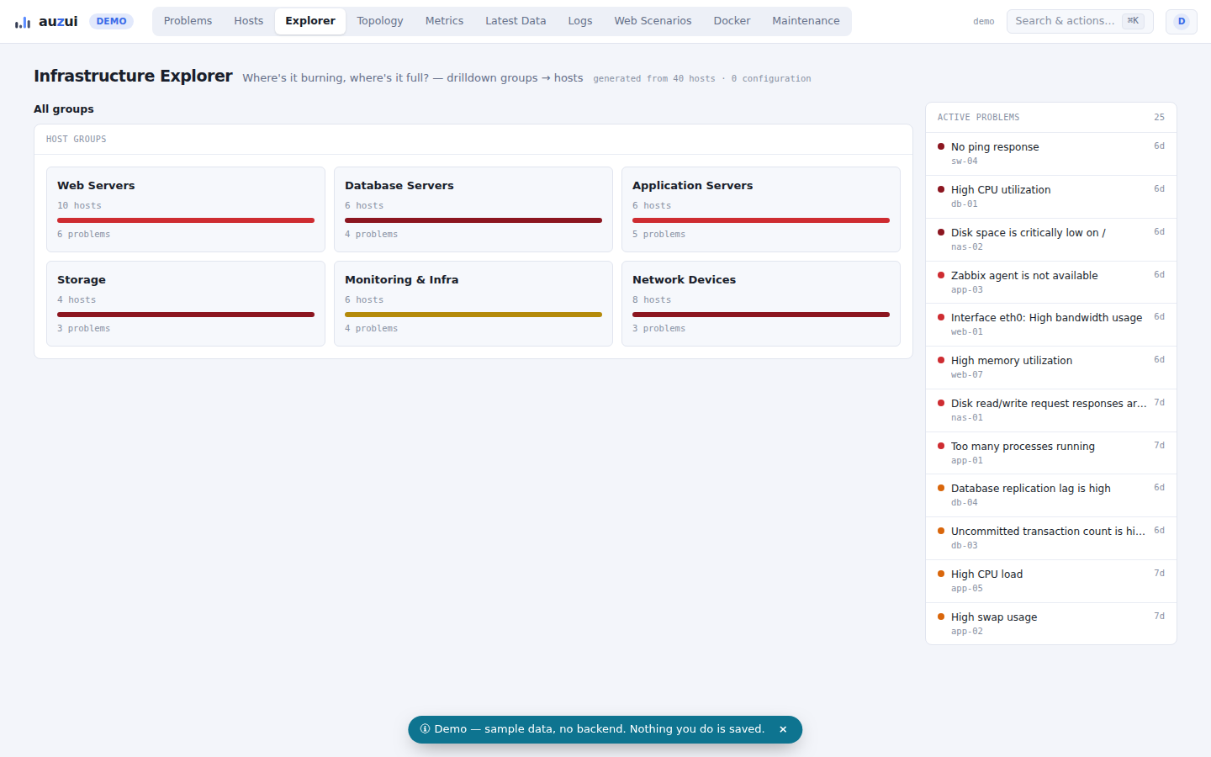Image resolution: width=1211 pixels, height=757 pixels.
Task: Select Database replication lag is high problem
Action: pyautogui.click(x=1051, y=495)
